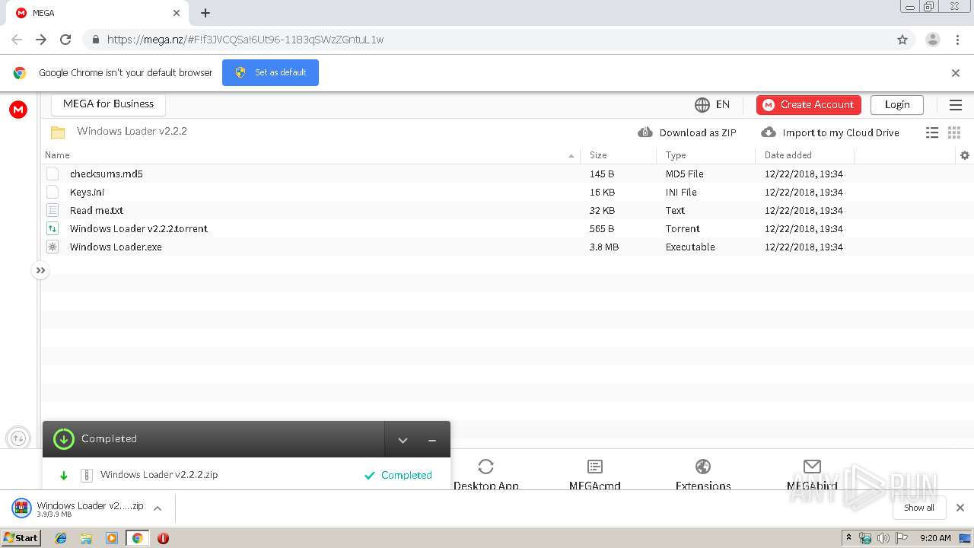Open the transfers icon at sidebar bottom
Image resolution: width=974 pixels, height=548 pixels.
pos(18,438)
